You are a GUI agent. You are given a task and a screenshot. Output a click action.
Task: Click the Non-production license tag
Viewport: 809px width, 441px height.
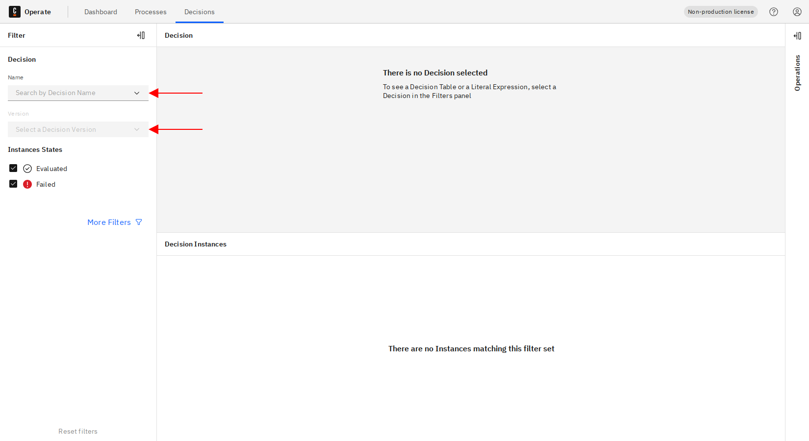click(x=720, y=12)
